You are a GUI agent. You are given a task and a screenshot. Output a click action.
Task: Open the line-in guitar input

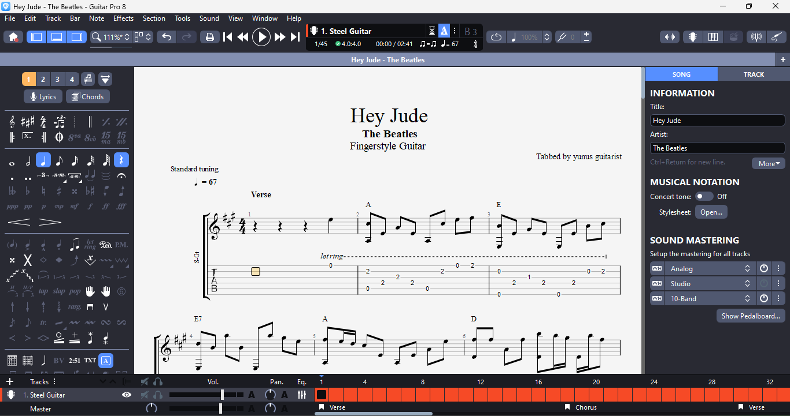click(777, 37)
